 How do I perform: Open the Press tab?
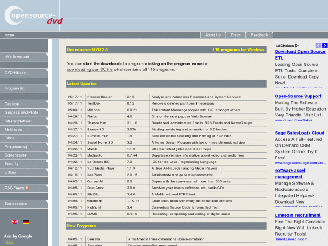[x=236, y=35]
